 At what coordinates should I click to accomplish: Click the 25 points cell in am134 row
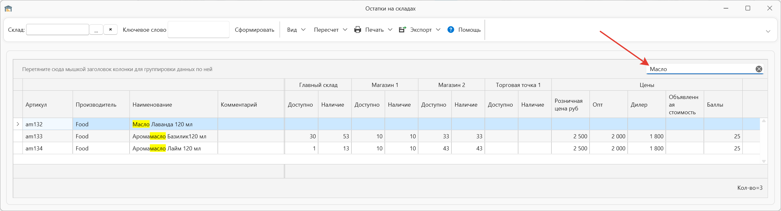[x=723, y=148]
